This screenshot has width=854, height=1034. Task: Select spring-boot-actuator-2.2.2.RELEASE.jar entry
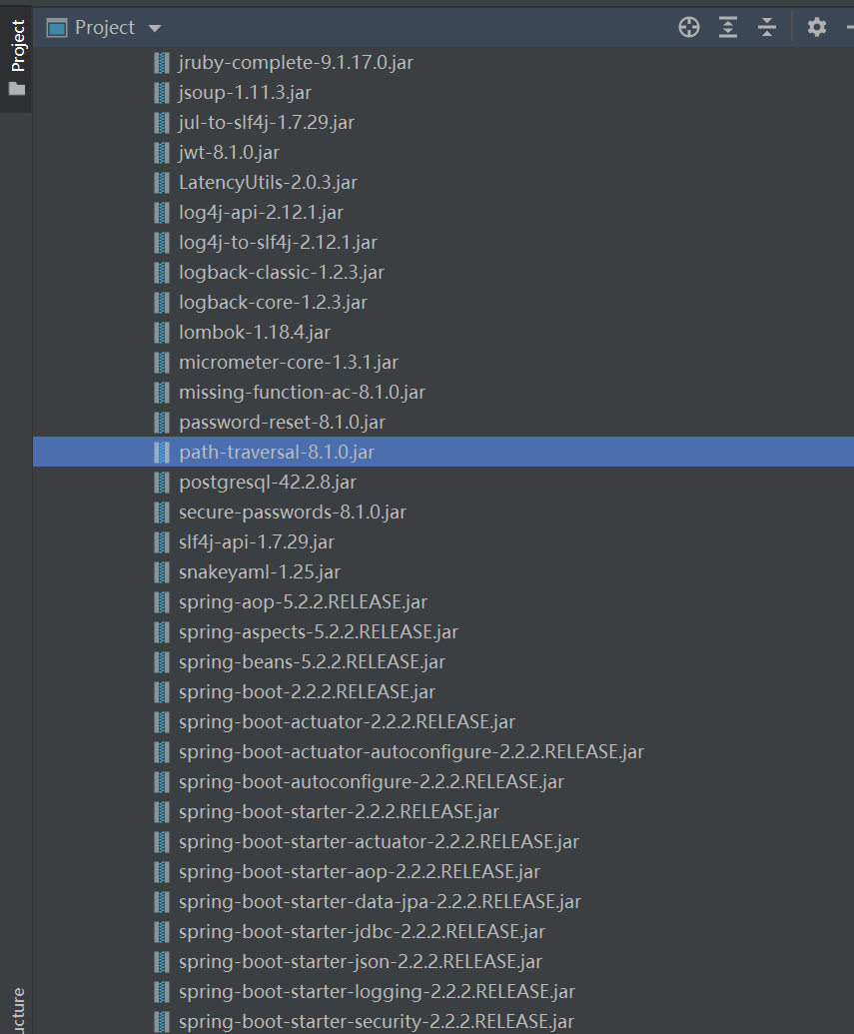tap(347, 722)
